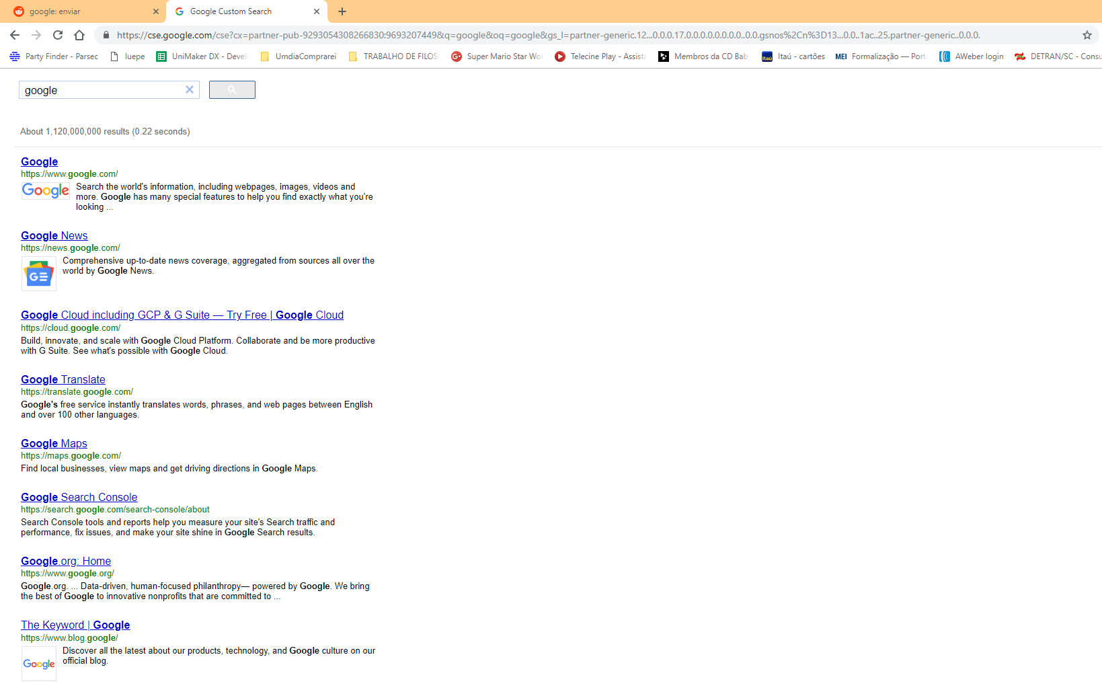
Task: Open the MEI Formalização bookmark
Action: point(881,56)
